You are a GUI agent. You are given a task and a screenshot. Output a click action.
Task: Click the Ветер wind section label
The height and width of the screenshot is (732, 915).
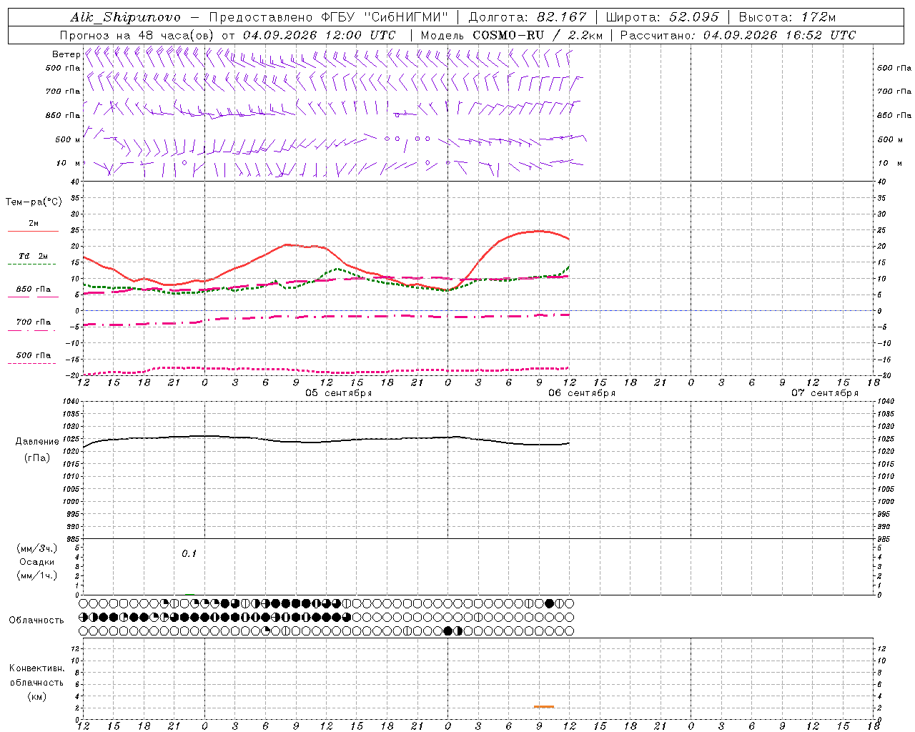[66, 54]
